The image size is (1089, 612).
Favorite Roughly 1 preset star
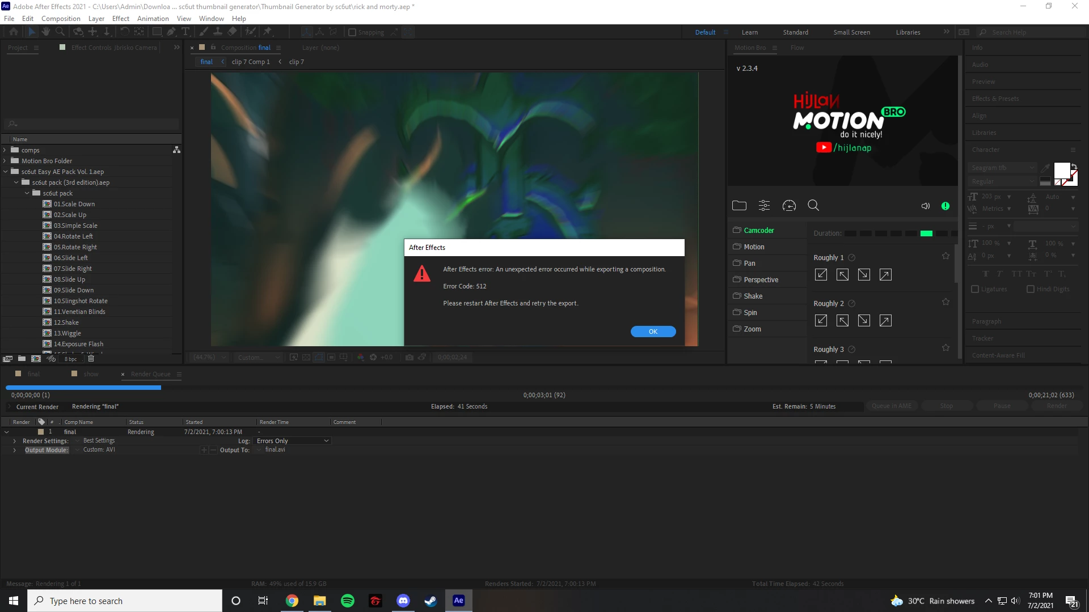[x=946, y=256]
